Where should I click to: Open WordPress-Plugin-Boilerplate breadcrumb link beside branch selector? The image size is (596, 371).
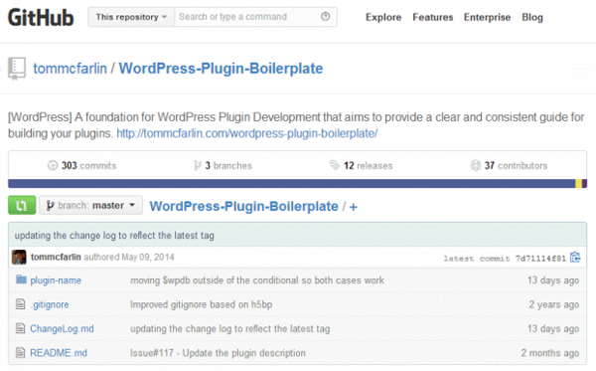click(x=243, y=206)
